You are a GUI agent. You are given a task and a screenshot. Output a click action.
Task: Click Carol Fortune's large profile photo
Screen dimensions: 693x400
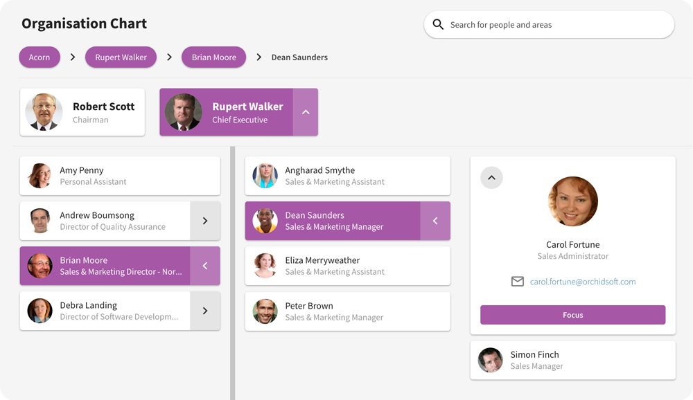point(572,201)
